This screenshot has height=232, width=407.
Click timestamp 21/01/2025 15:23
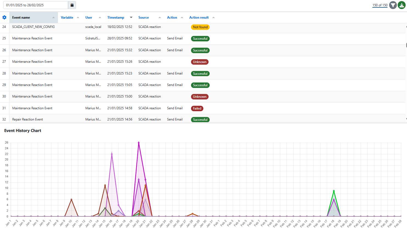(120, 73)
